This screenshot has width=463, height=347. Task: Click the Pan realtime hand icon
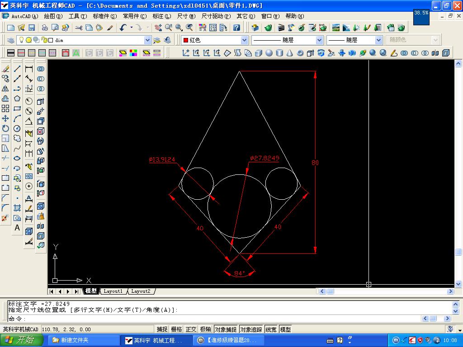tap(158, 28)
